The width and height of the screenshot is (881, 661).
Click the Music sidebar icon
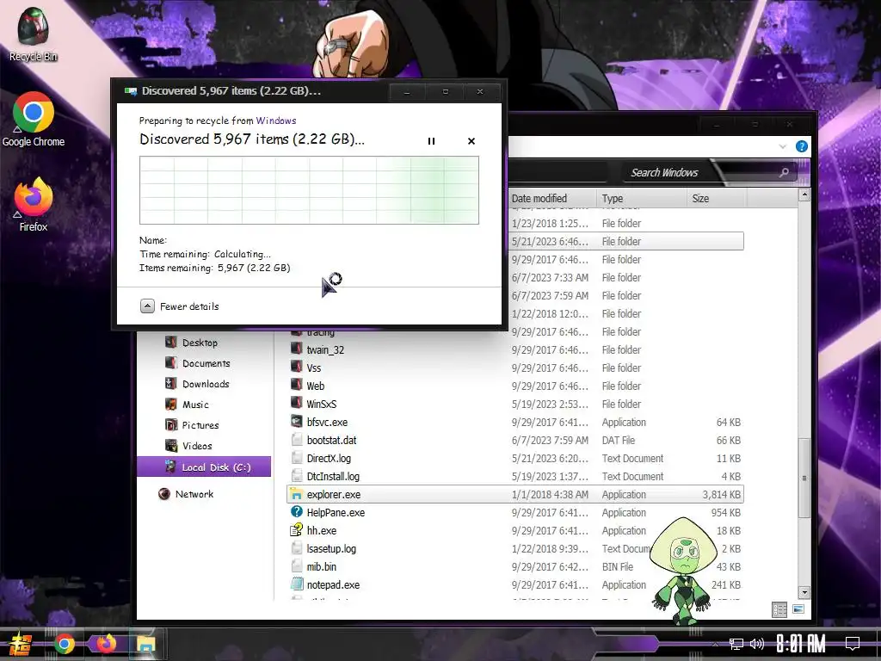[171, 405]
